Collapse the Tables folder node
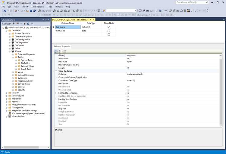 point(13,57)
